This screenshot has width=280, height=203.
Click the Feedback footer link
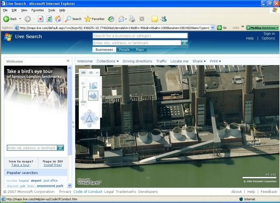coord(269,191)
